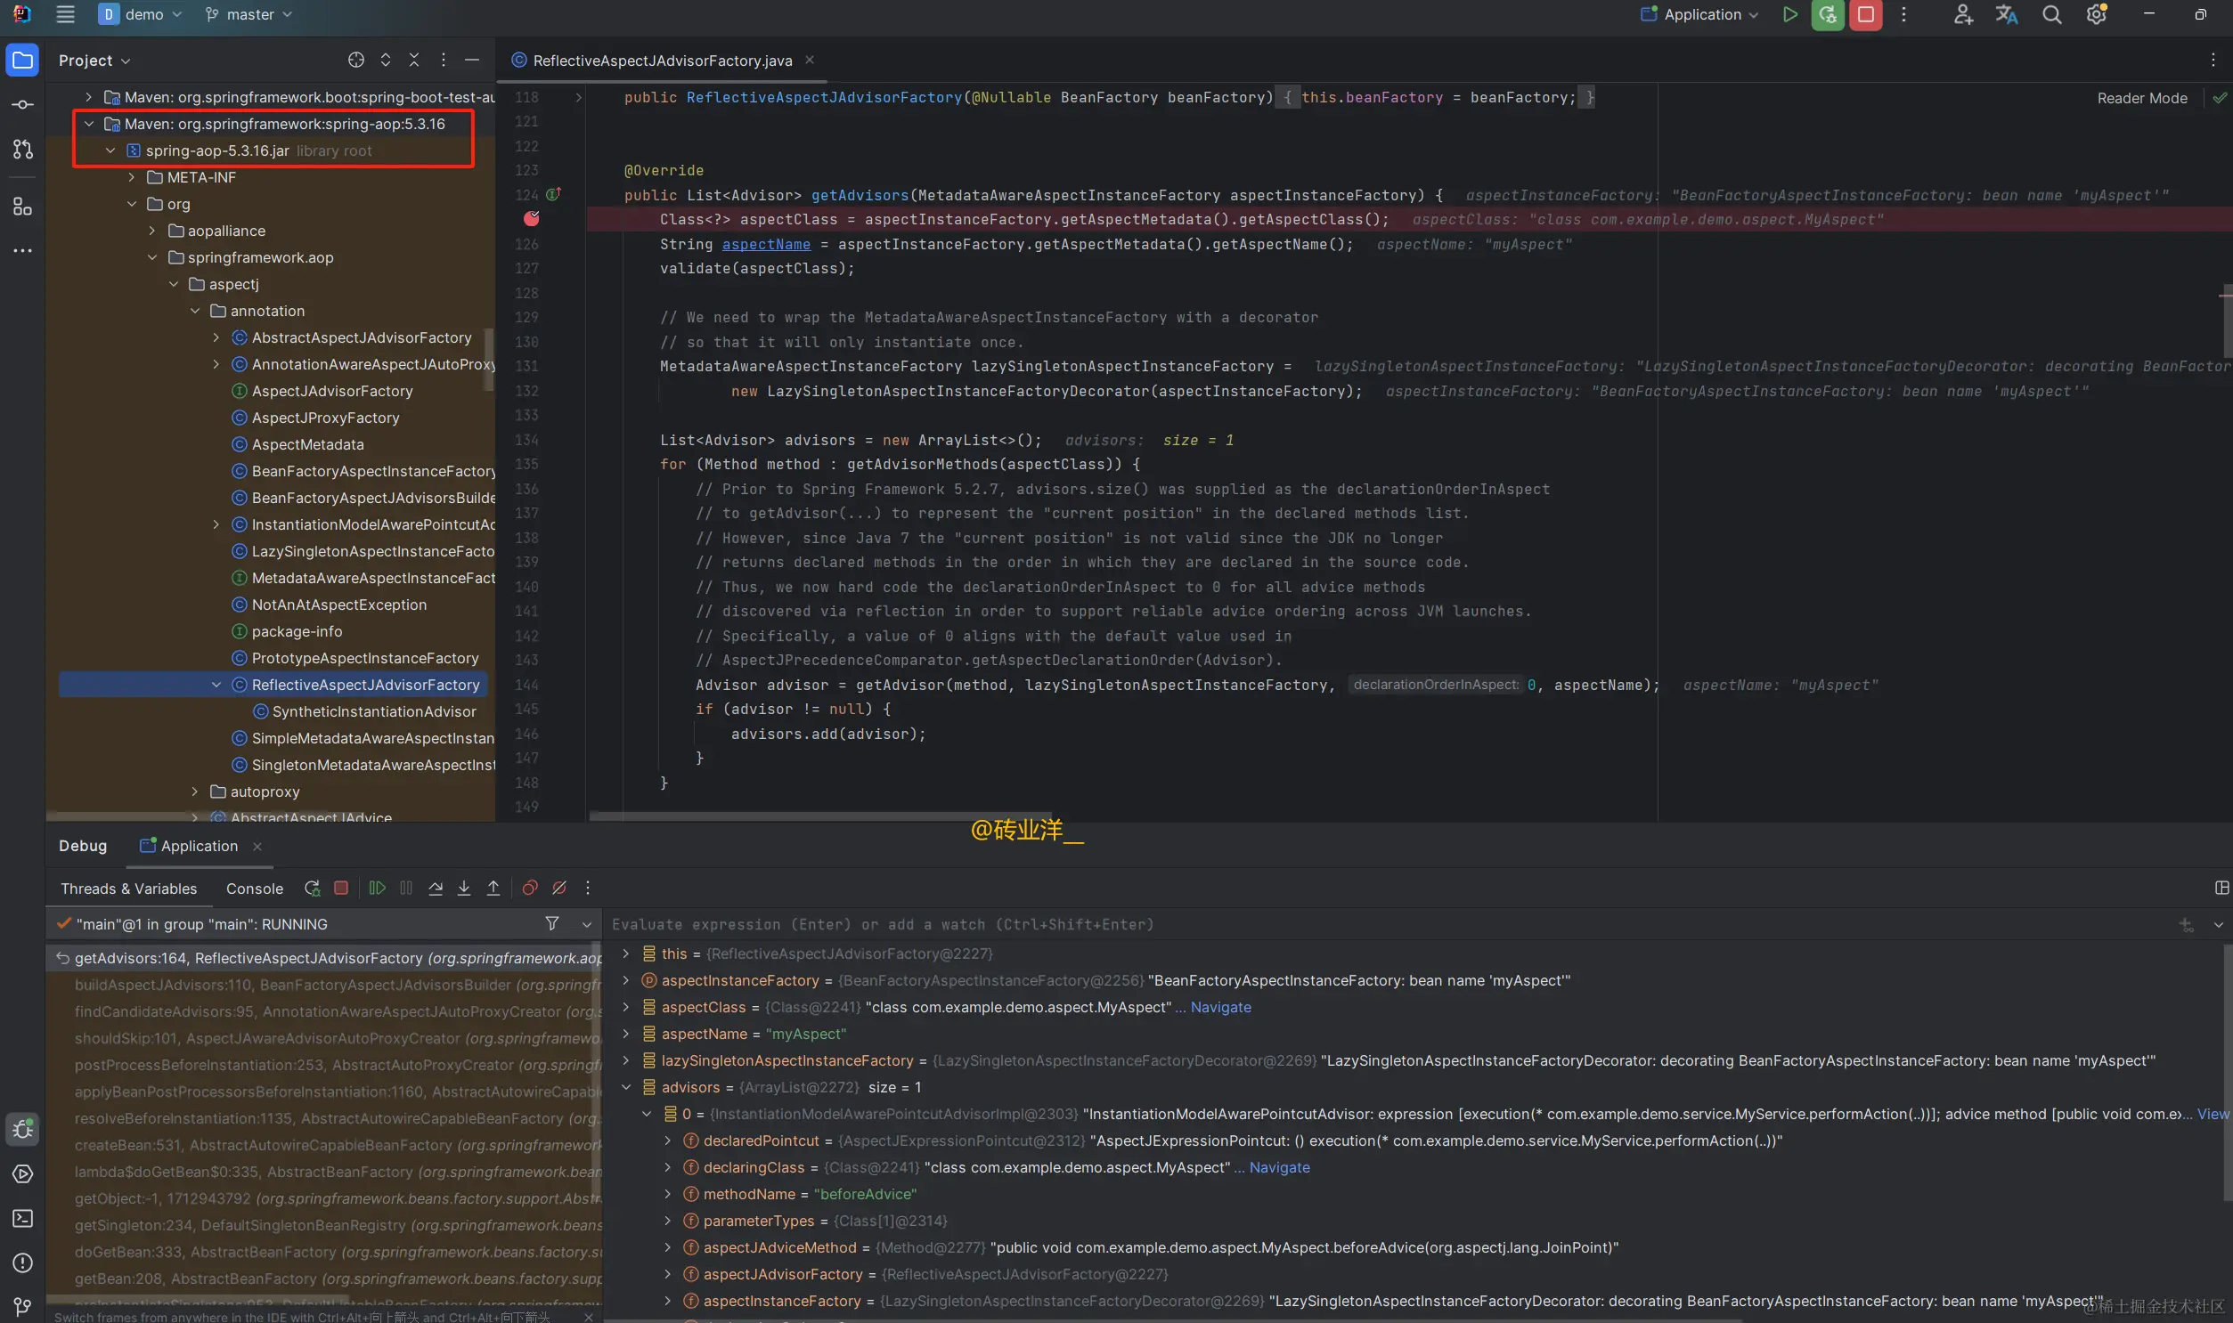The width and height of the screenshot is (2233, 1323).
Task: Open Project view mode dropdown
Action: (94, 61)
